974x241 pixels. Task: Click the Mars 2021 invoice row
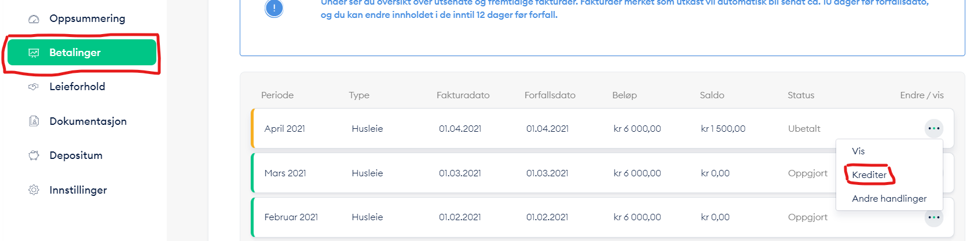pyautogui.click(x=521, y=173)
